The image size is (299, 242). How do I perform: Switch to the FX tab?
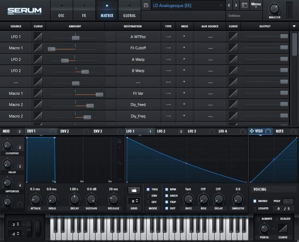point(84,10)
